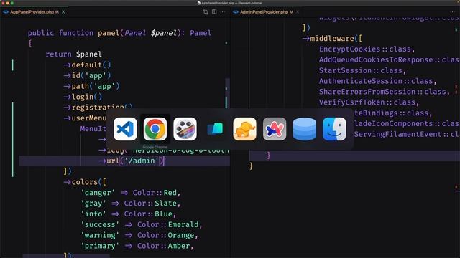Switch to Visual Studio Code in app switcher

[x=125, y=129]
